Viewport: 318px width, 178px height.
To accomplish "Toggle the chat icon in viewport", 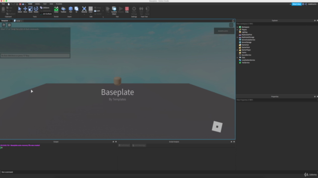I will (9, 25).
